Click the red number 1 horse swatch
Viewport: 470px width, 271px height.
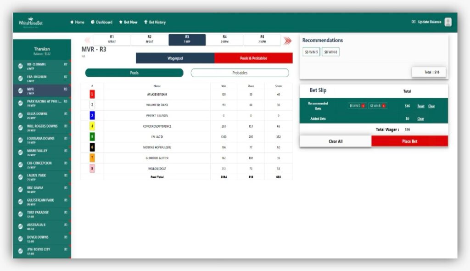(x=92, y=94)
